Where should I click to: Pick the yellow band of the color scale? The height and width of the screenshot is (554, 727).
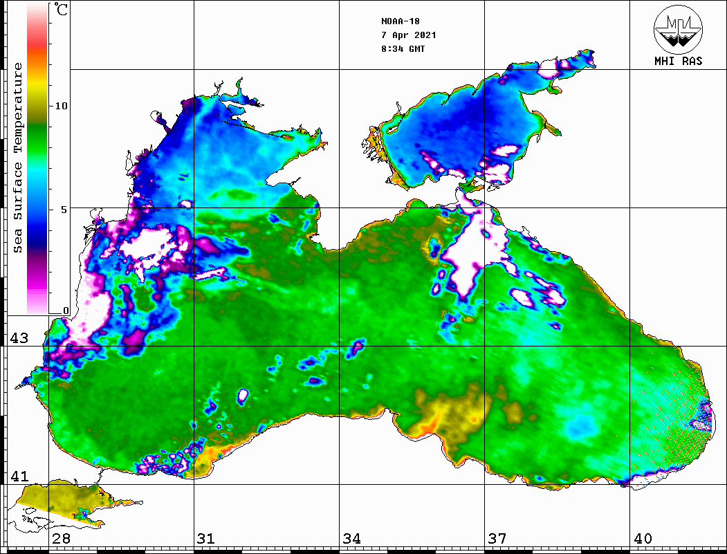37,86
